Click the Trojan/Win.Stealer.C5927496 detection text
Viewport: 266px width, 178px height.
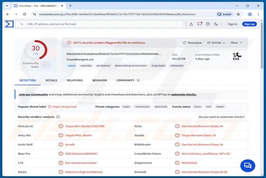[85, 126]
